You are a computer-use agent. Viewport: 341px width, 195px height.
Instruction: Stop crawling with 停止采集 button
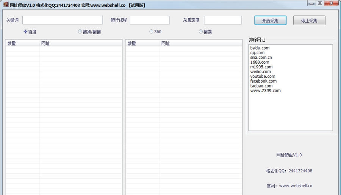309,20
